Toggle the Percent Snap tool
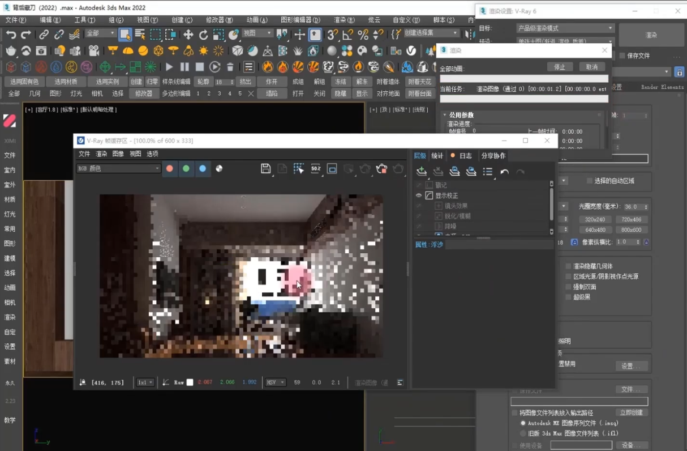Screen dimensions: 687x451 [x=363, y=35]
